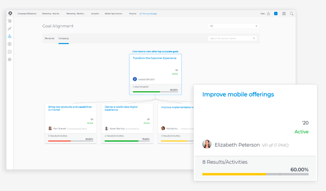Click the Goal Alignment page heading
This screenshot has height=191, width=326.
(x=58, y=26)
